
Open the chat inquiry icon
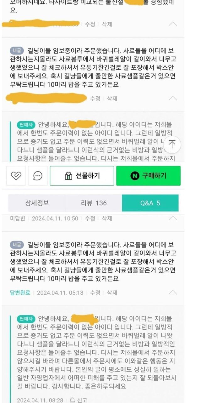38,176
